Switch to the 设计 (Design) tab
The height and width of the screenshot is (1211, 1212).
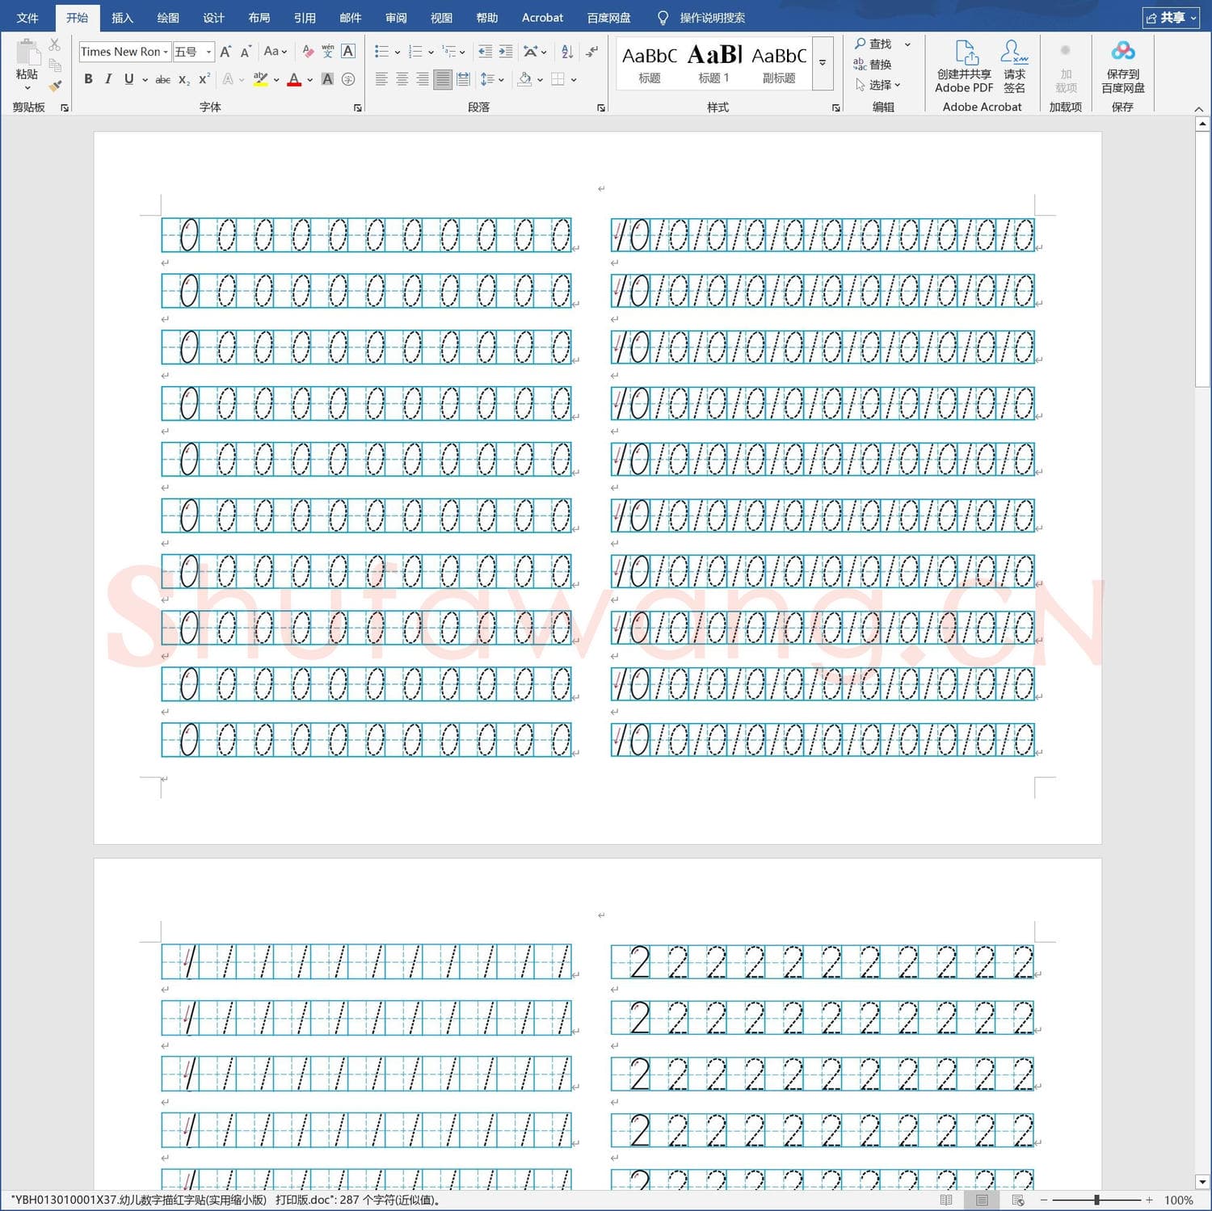[x=213, y=18]
